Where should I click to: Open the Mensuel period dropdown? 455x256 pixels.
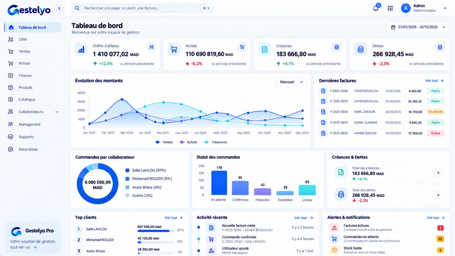click(x=291, y=82)
